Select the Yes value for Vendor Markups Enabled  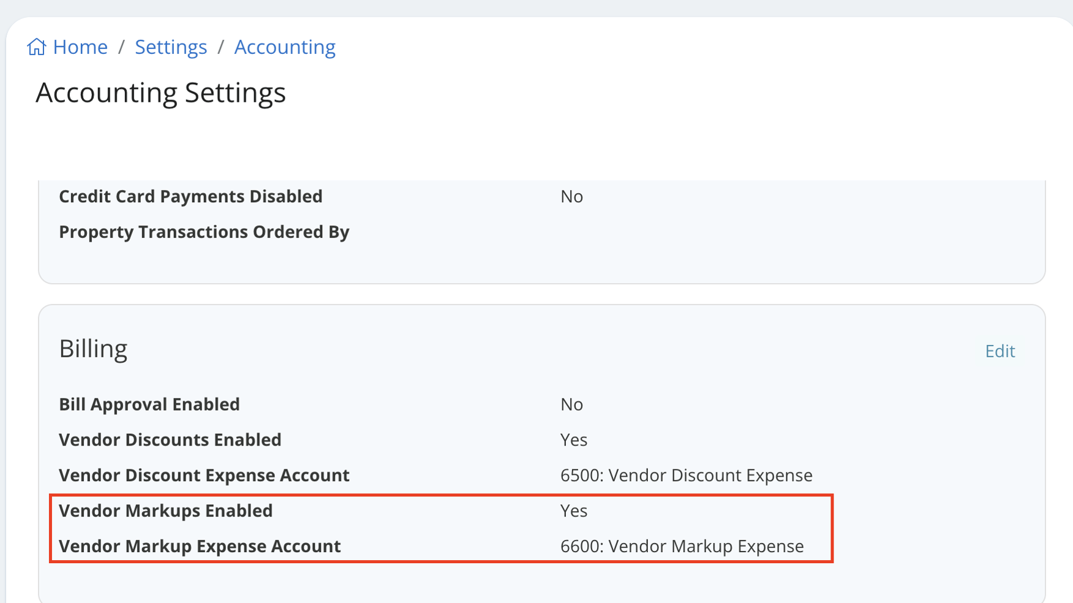pyautogui.click(x=573, y=510)
